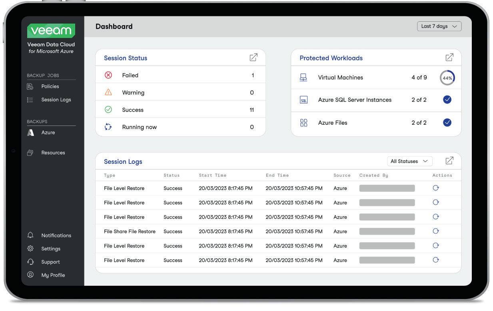This screenshot has height=311, width=493.
Task: Select the Warning row label
Action: pos(133,92)
